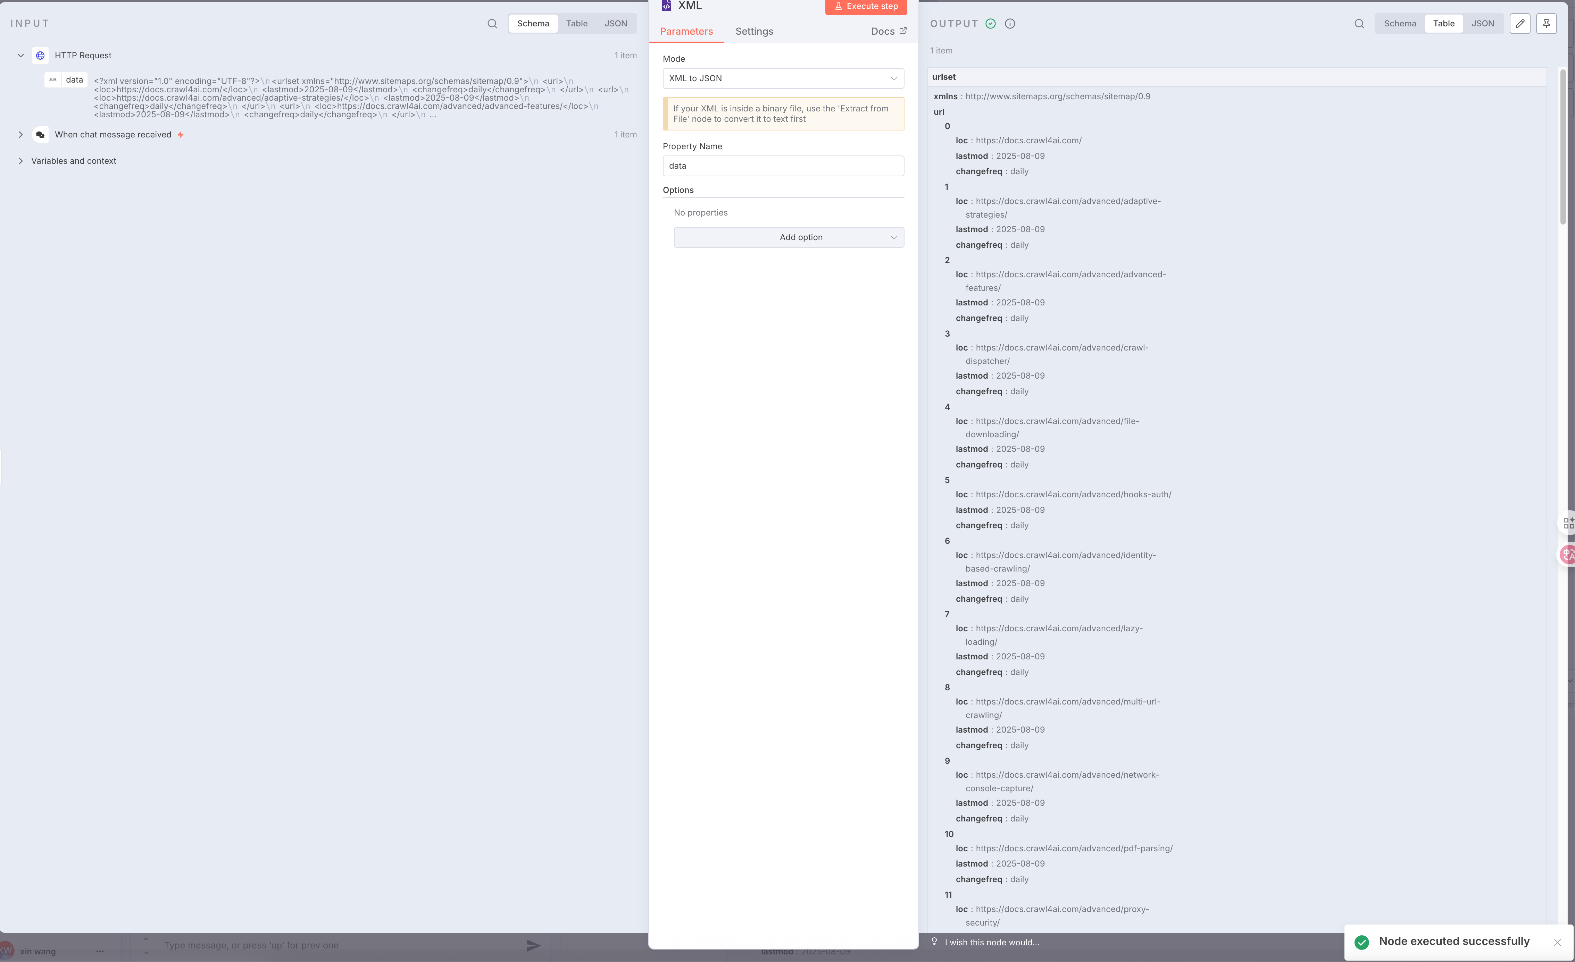The height and width of the screenshot is (962, 1575).
Task: Click the chat message trigger icon
Action: pos(40,135)
